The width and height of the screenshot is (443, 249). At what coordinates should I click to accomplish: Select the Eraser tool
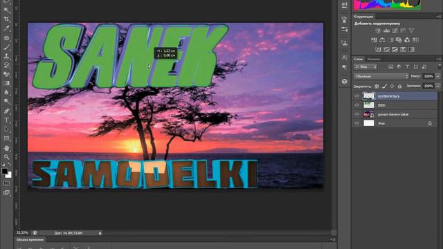(7, 74)
